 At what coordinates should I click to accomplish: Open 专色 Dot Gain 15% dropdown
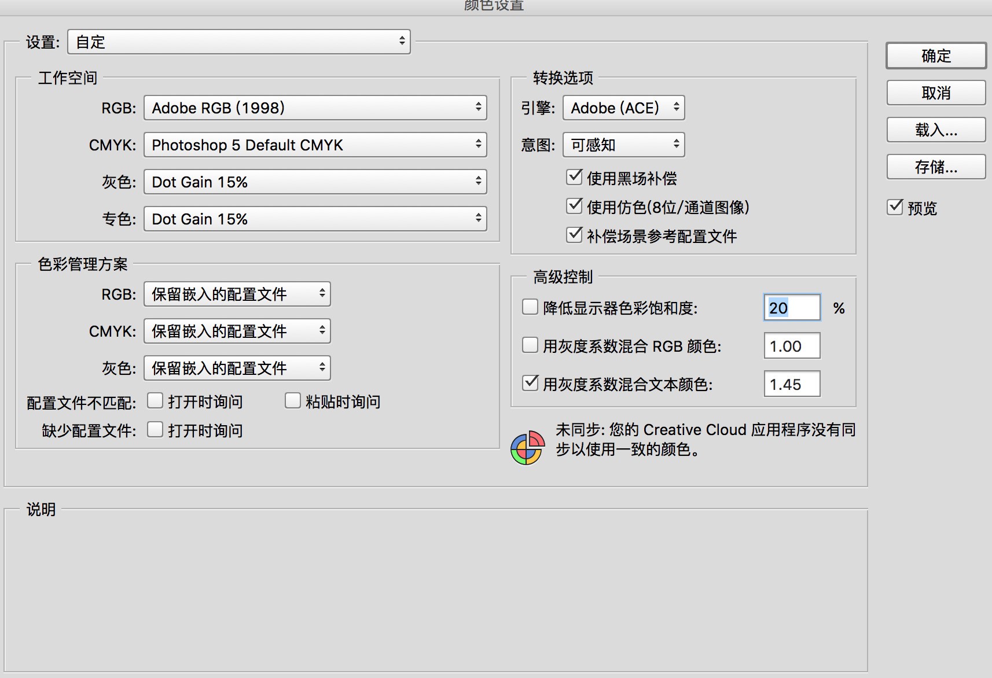tap(315, 219)
